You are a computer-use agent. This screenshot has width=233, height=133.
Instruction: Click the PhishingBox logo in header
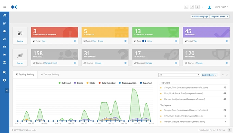[x=14, y=7]
